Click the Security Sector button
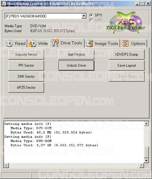152x179 pixels. [x=26, y=54]
